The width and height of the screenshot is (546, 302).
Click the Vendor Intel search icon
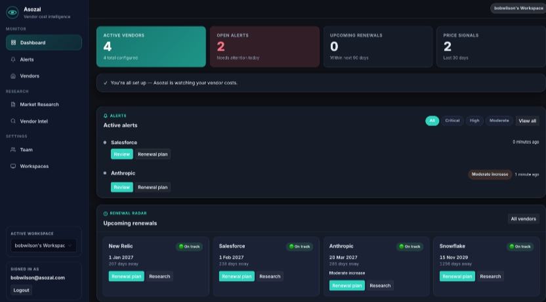tap(13, 121)
